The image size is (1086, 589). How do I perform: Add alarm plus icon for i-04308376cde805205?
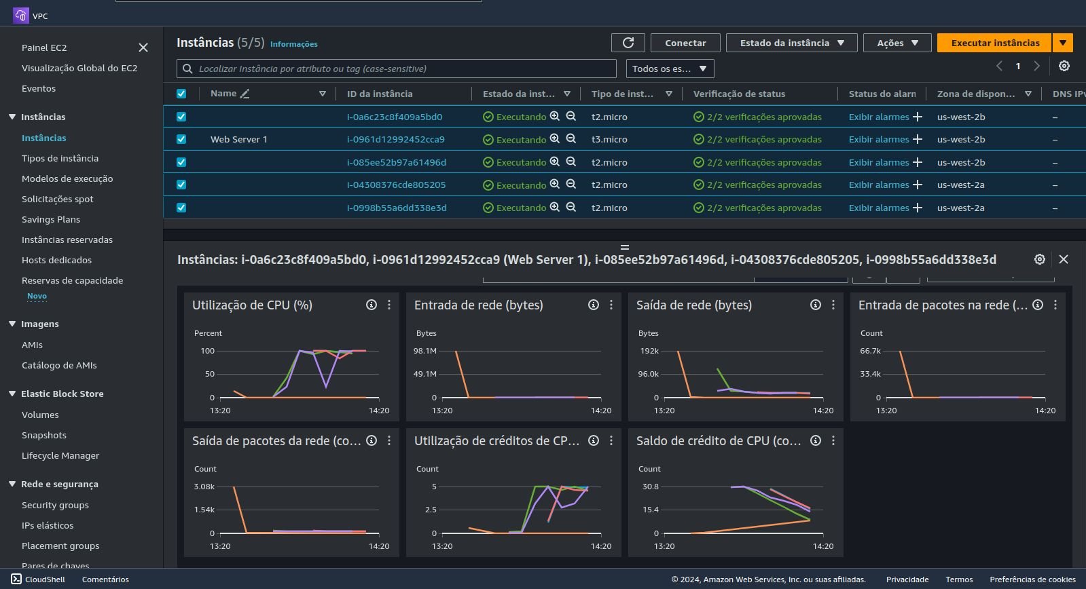(918, 185)
